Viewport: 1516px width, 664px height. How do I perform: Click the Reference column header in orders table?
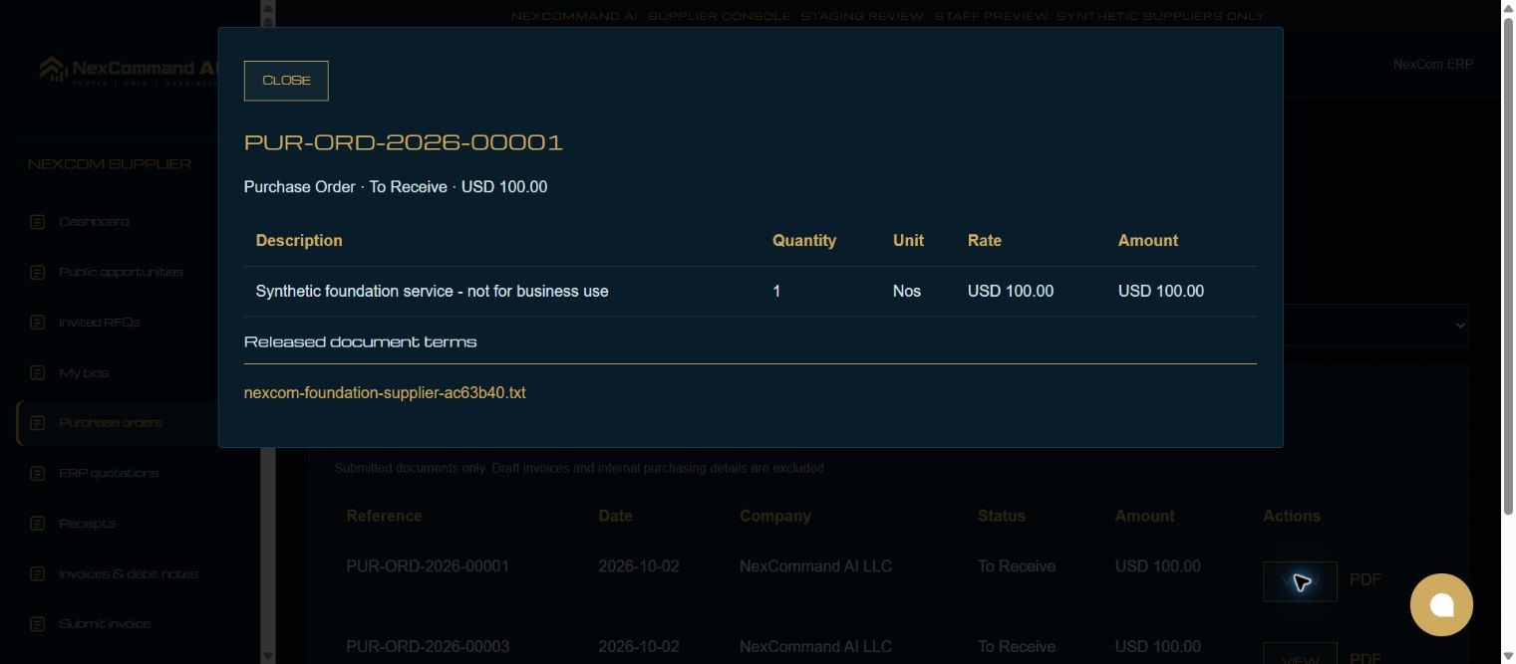click(x=384, y=516)
